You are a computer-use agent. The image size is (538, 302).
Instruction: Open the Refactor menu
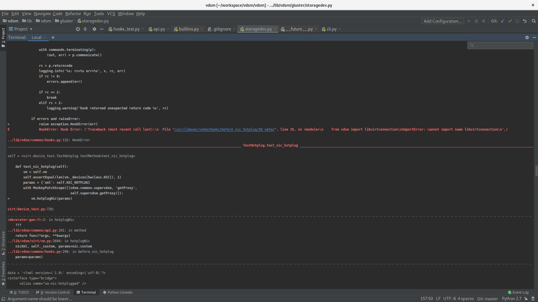pos(73,13)
